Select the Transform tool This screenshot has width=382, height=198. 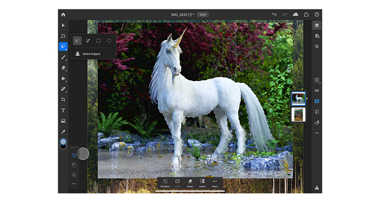[64, 36]
